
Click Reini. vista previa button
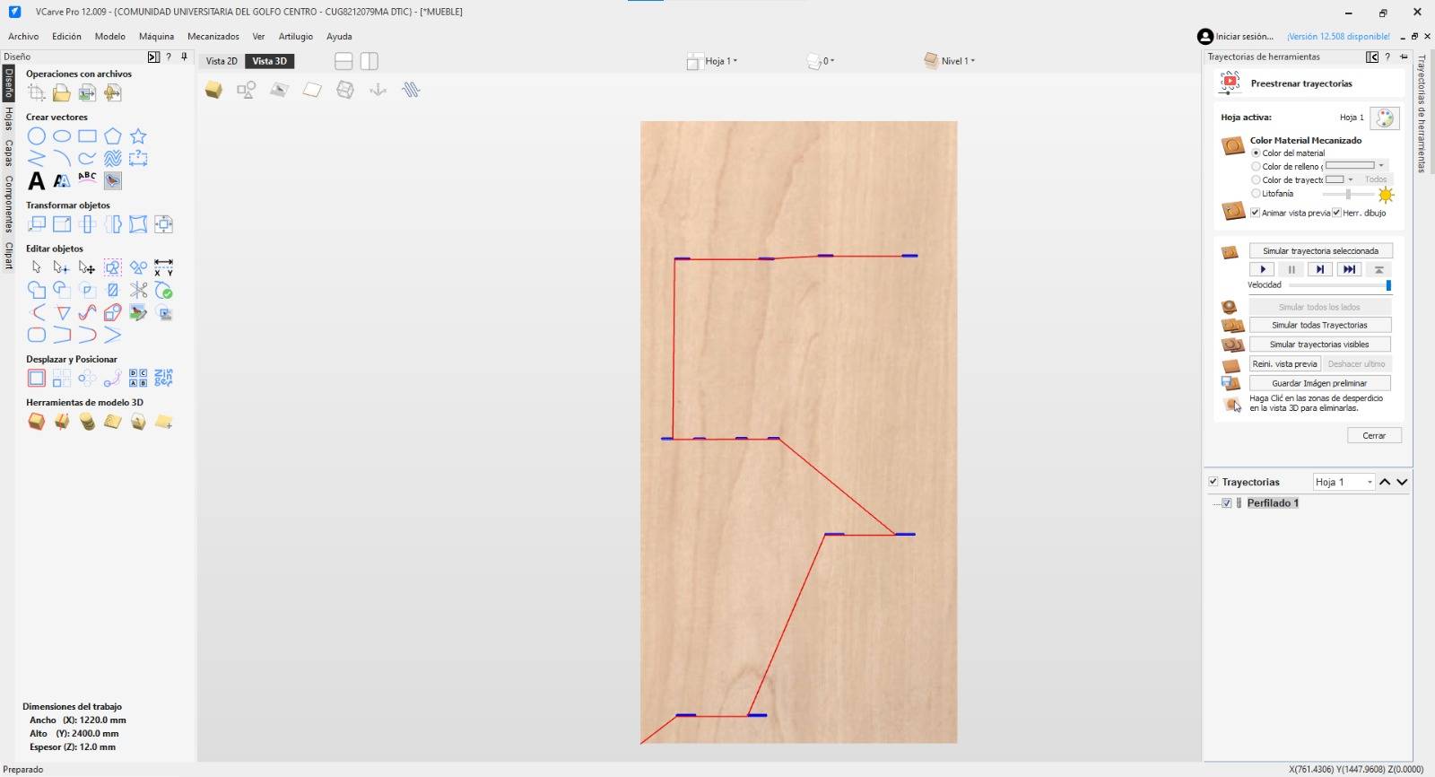click(1284, 364)
